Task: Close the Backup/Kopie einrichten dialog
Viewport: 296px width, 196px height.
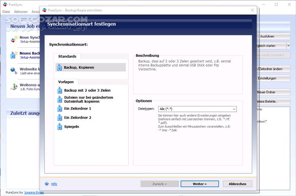Action: pos(252,10)
